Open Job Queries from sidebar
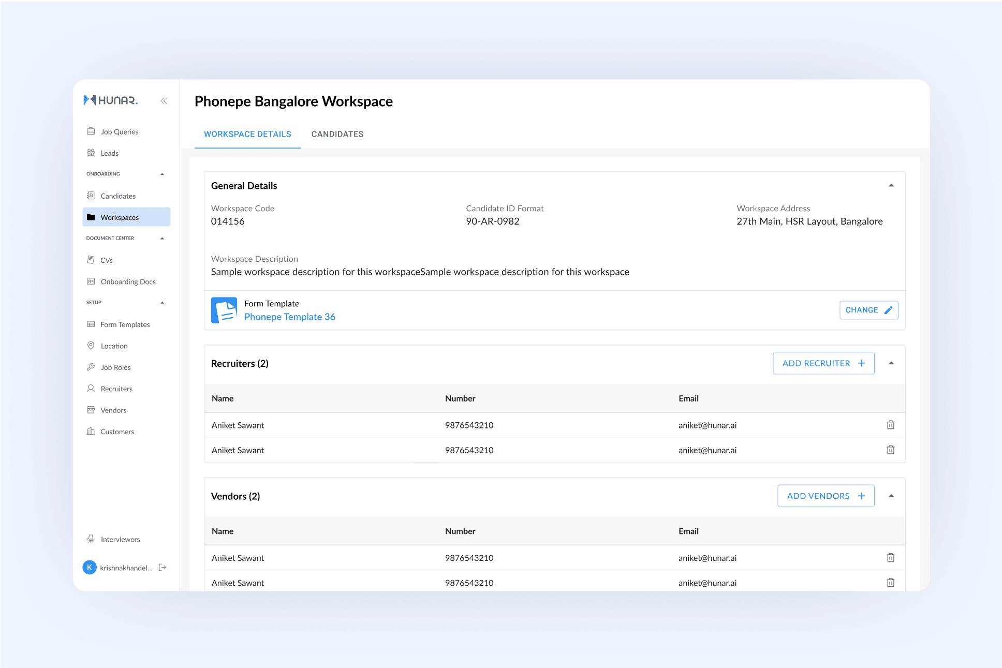 120,132
